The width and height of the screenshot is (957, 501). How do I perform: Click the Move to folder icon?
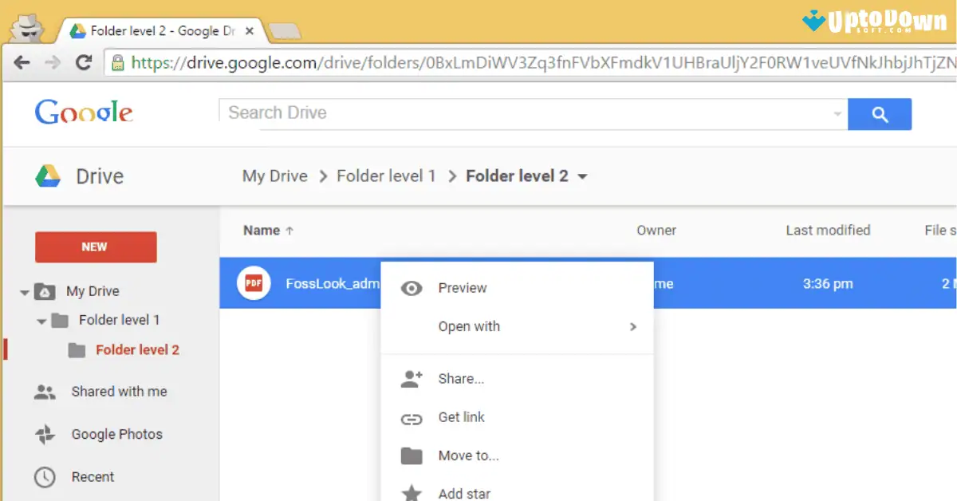412,456
